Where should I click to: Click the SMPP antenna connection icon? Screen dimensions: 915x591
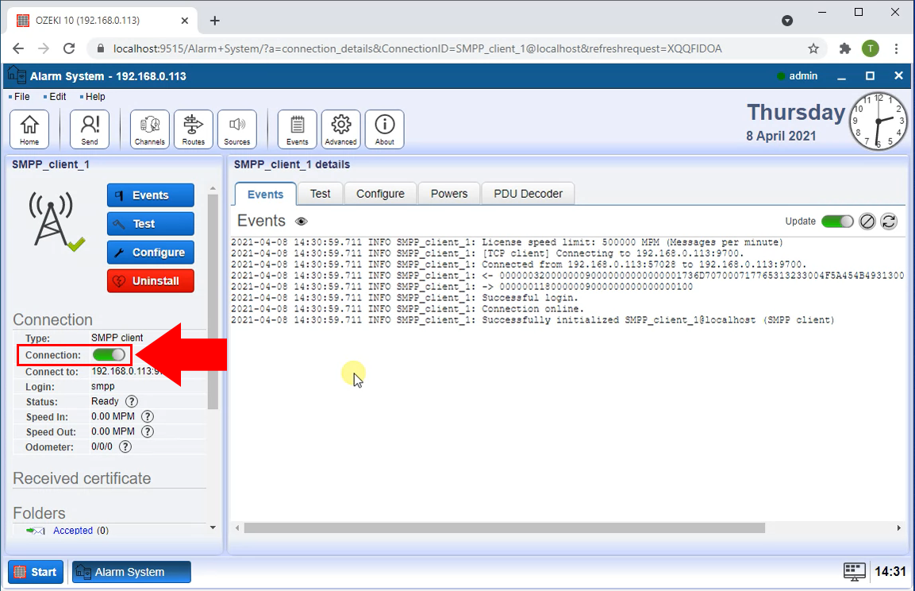coord(56,221)
